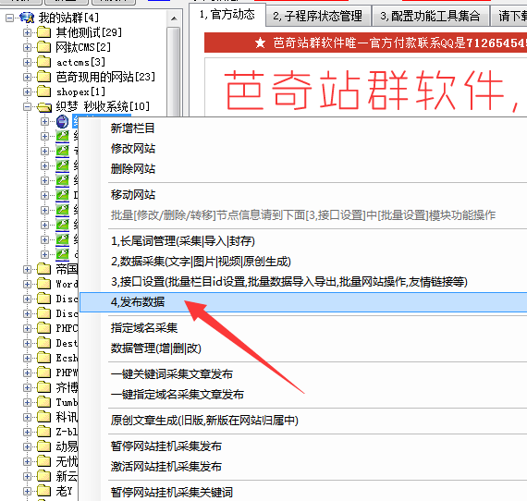Select 指定域名采集 menu entry

point(144,327)
